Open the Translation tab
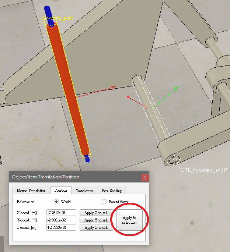230x252 pixels. click(x=84, y=191)
